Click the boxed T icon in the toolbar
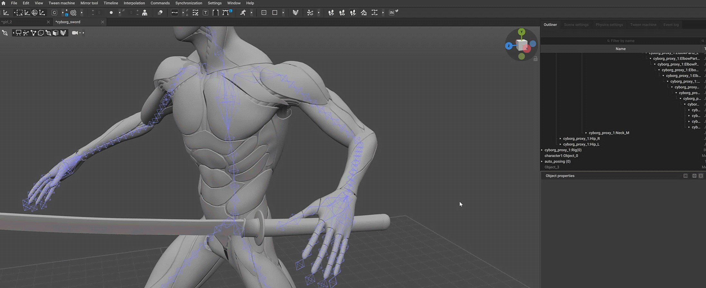706x288 pixels. [x=206, y=13]
